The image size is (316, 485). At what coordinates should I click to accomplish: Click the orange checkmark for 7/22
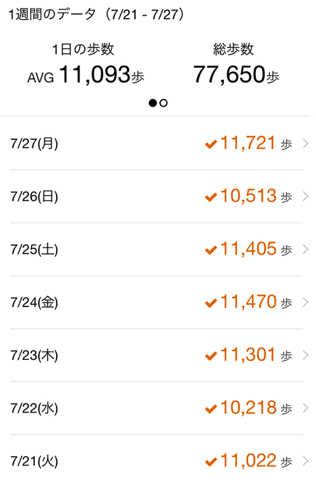click(211, 409)
